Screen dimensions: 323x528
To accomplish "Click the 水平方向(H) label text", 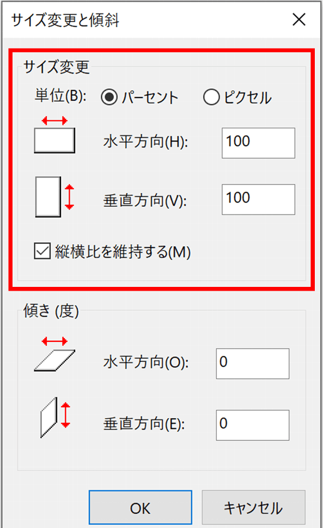I will click(145, 142).
